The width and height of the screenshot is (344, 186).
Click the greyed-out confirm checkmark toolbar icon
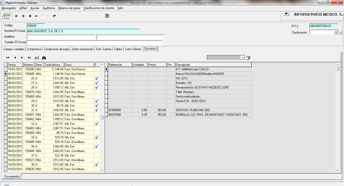click(x=42, y=16)
